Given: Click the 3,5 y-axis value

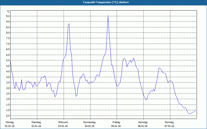Looking at the screenshot, I should pos(8,82).
